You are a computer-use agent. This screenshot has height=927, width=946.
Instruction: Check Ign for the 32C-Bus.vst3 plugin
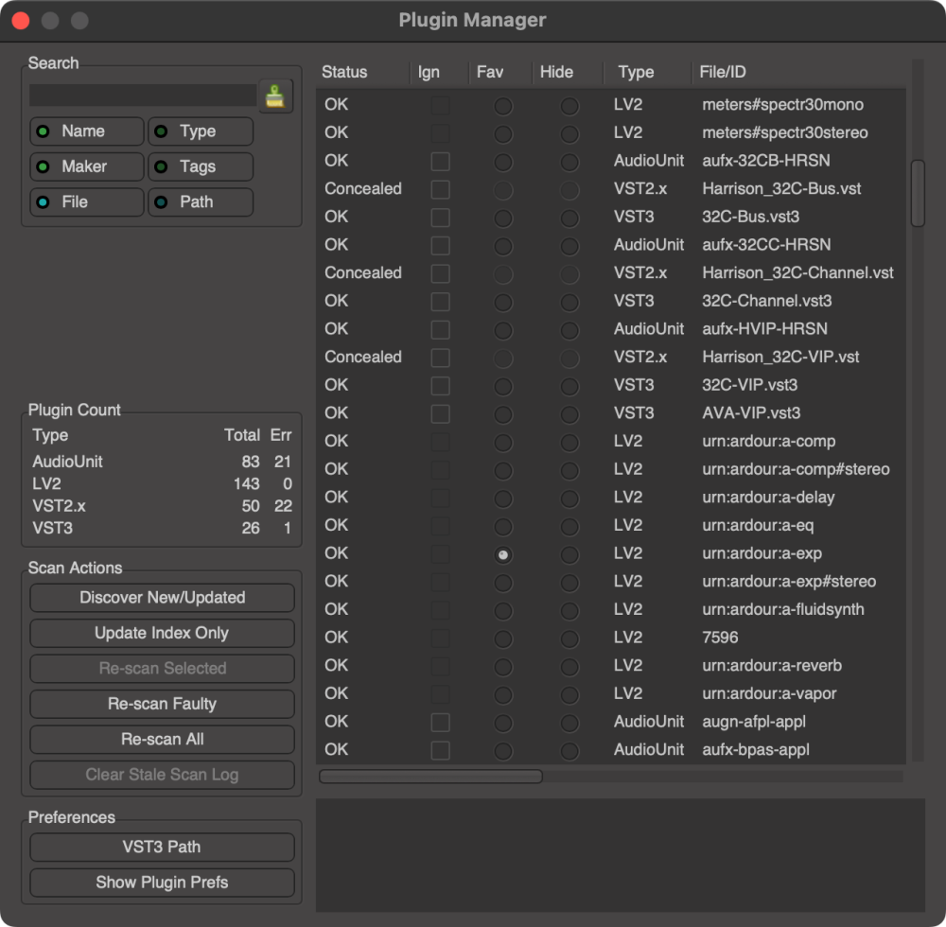coord(439,218)
